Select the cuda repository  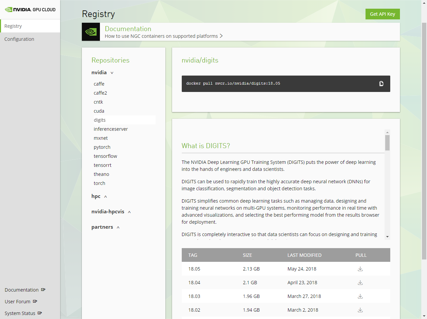pos(99,111)
